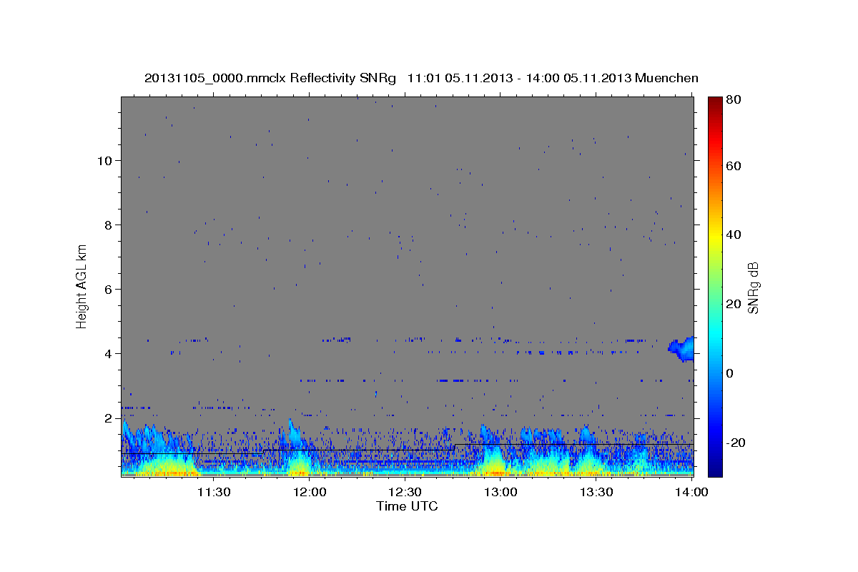Viewport: 858px width, 572px height.
Task: Click the 14:00 time tick label
Action: click(691, 492)
